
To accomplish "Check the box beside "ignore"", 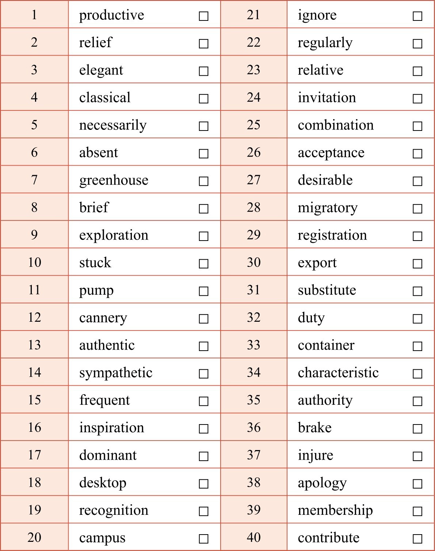I will tap(417, 16).
